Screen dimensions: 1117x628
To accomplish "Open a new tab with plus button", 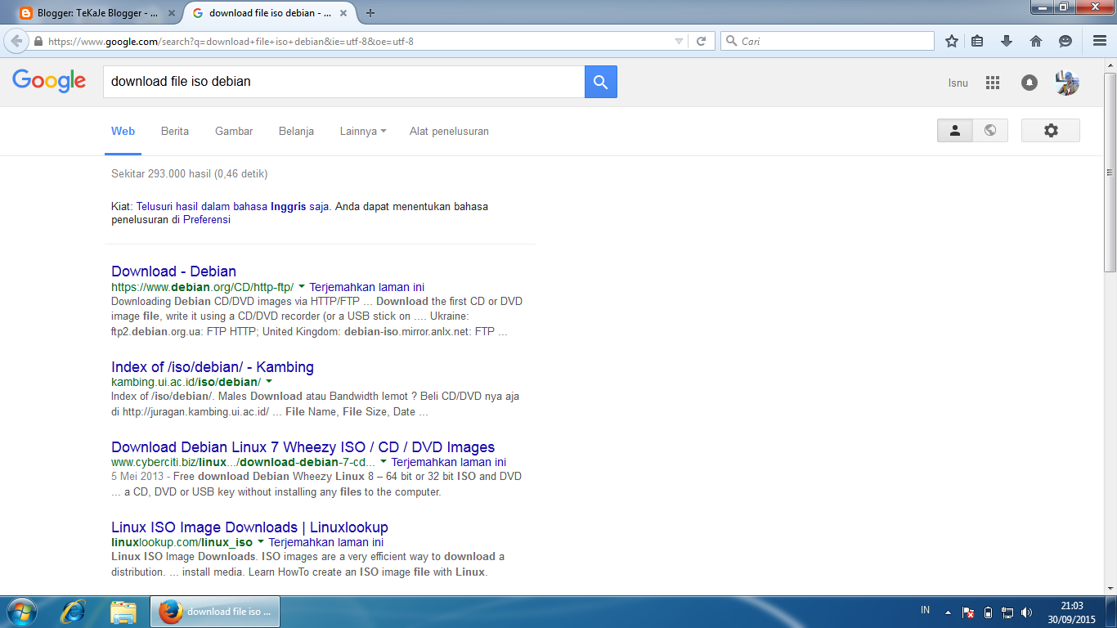I will coord(370,13).
